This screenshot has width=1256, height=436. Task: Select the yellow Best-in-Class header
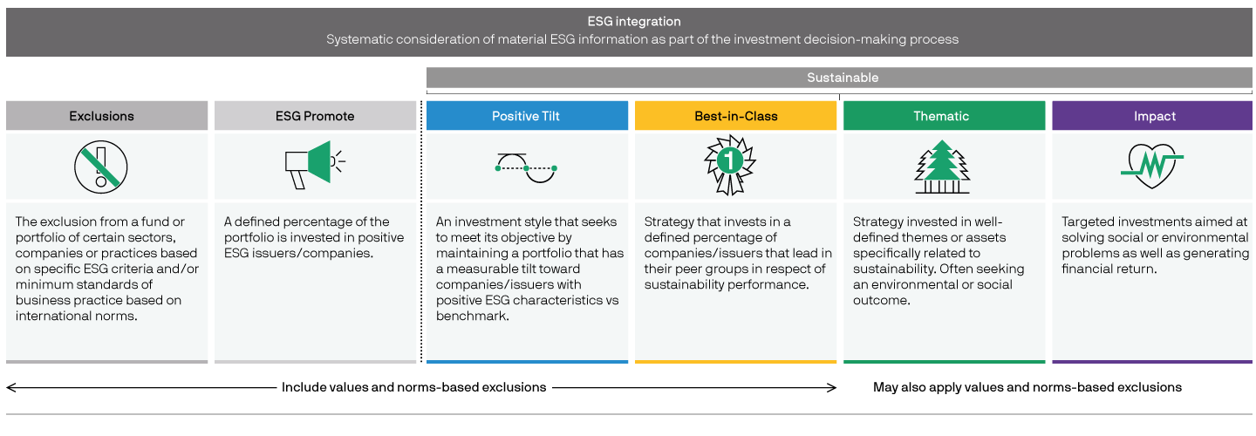[x=736, y=116]
